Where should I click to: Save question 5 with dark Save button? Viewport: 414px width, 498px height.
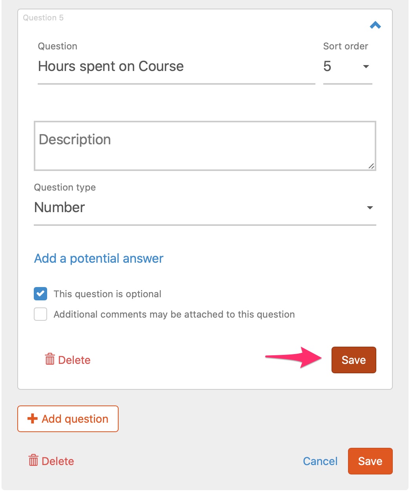click(354, 360)
